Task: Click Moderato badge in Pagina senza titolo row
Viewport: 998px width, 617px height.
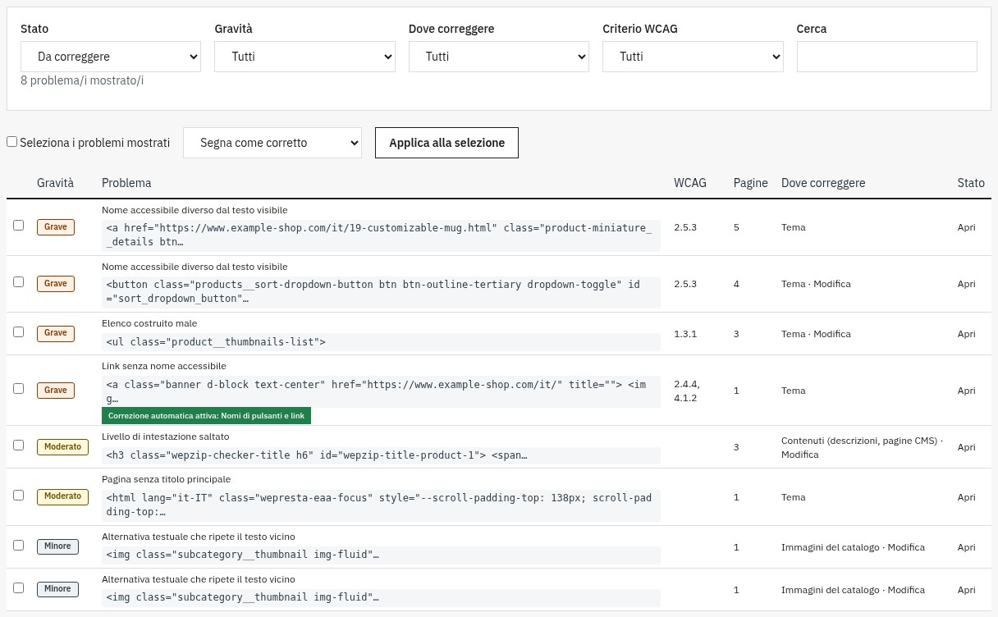Action: coord(63,496)
